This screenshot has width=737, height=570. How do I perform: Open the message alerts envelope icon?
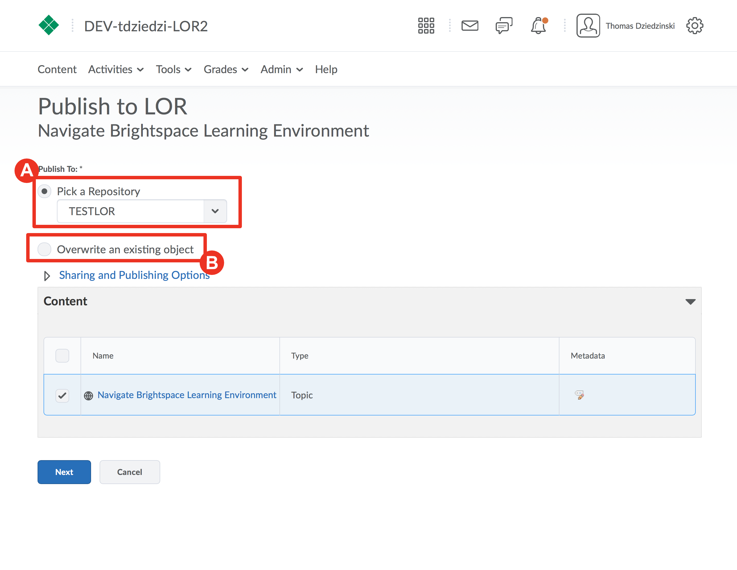(x=470, y=26)
